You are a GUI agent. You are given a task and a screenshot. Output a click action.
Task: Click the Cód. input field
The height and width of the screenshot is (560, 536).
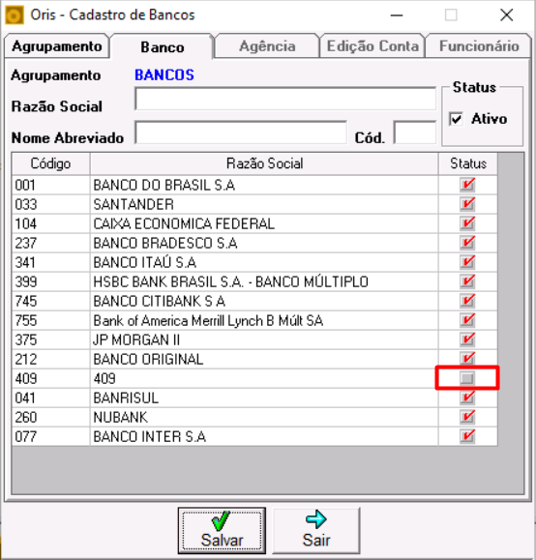point(414,133)
